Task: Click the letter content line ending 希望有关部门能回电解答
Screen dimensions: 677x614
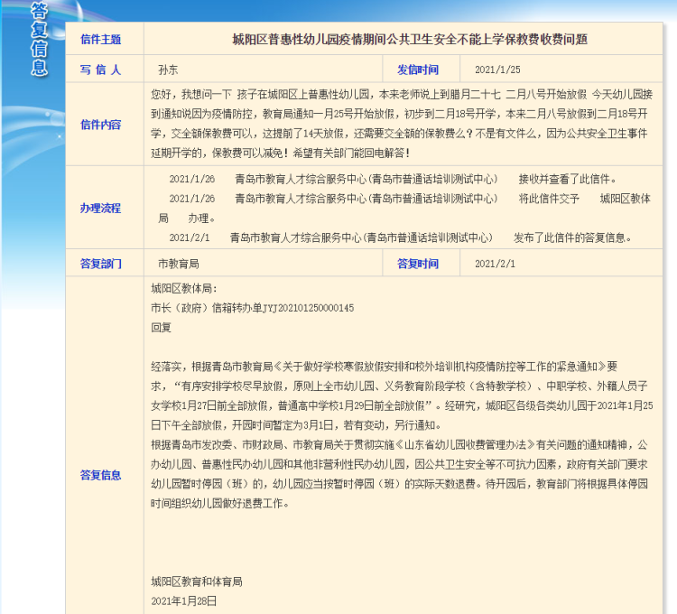Action: coord(281,153)
